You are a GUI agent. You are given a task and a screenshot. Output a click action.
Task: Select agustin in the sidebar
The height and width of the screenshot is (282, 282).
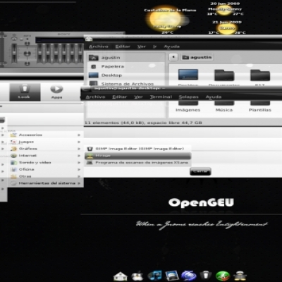(x=126, y=58)
